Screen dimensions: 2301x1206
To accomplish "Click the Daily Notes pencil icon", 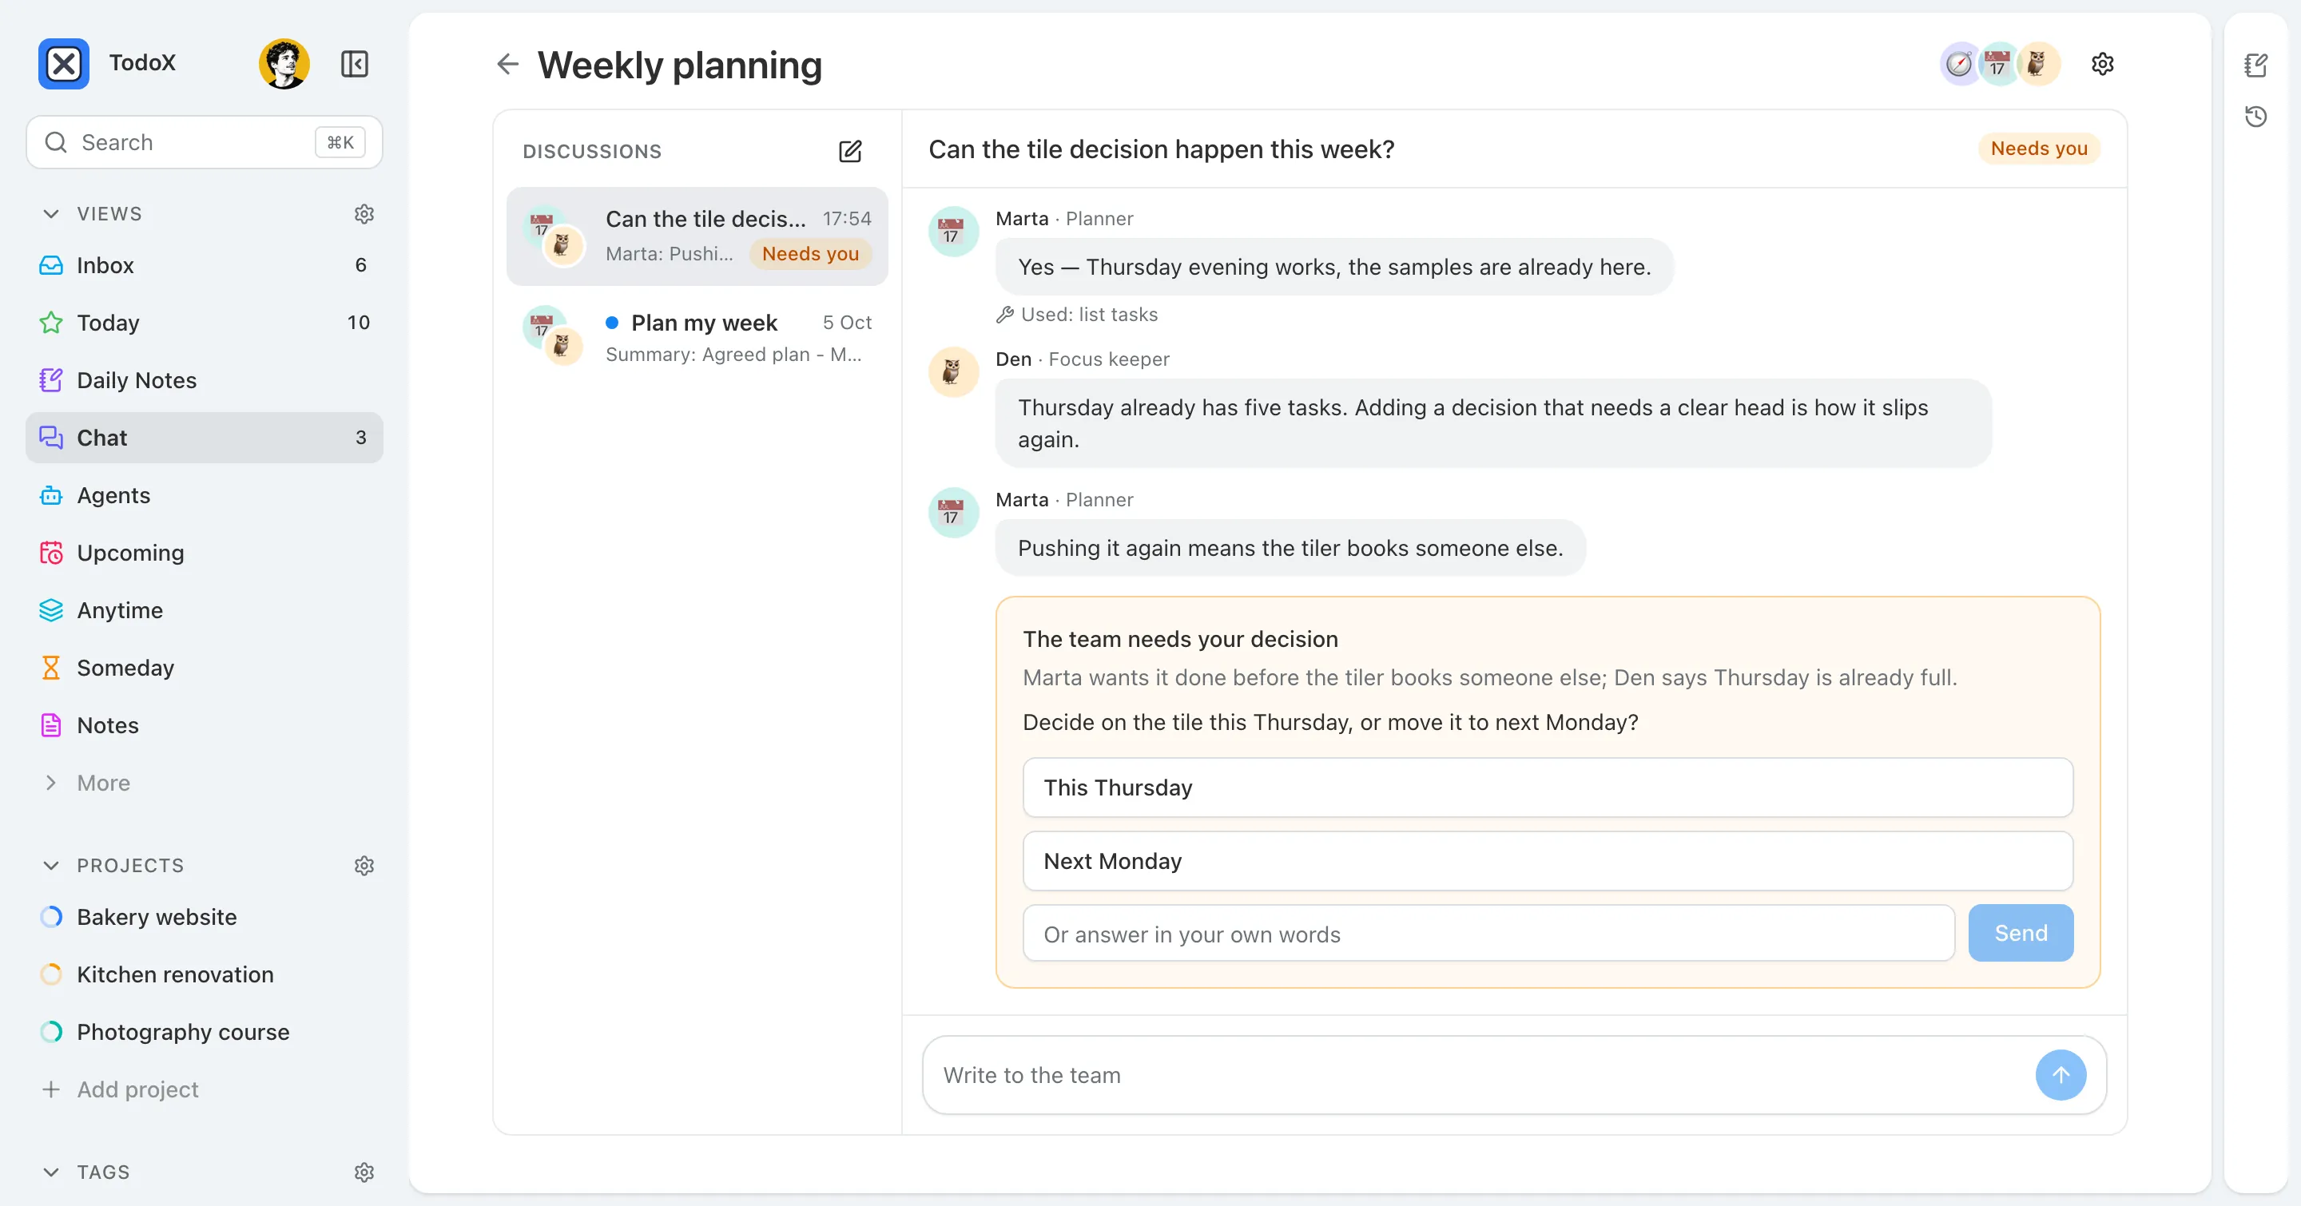I will [x=51, y=380].
